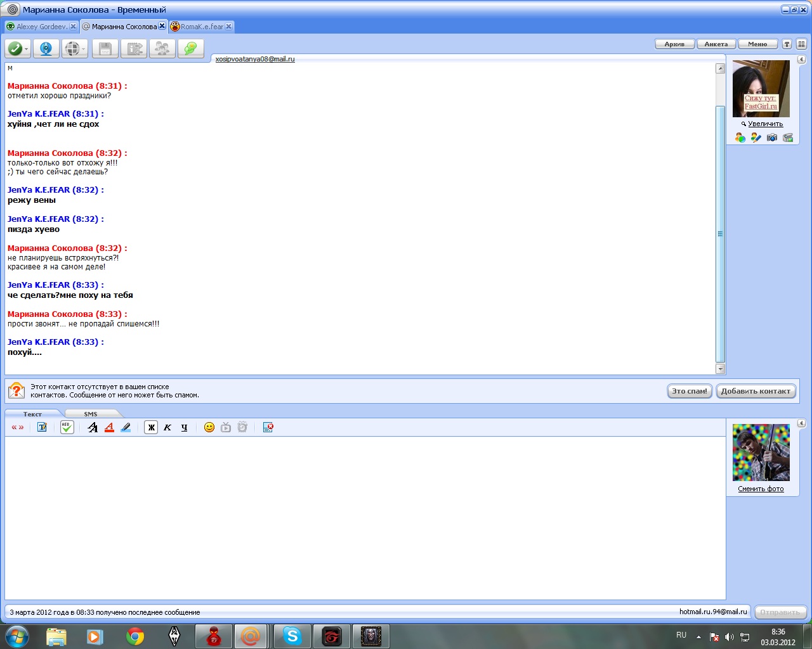
Task: Click the video camera icon under avatar
Action: coord(788,138)
